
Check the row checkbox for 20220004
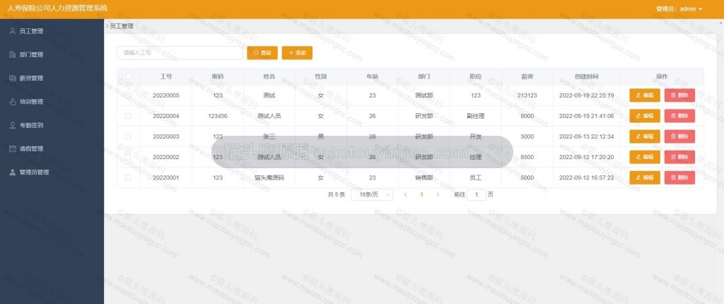[x=129, y=116]
